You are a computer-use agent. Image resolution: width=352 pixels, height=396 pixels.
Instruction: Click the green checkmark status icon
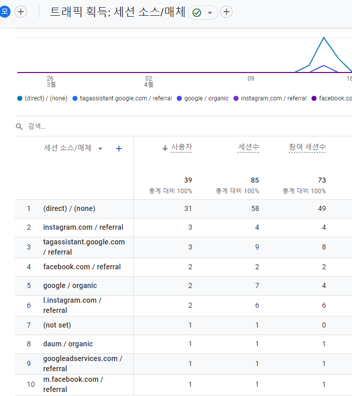(x=197, y=13)
